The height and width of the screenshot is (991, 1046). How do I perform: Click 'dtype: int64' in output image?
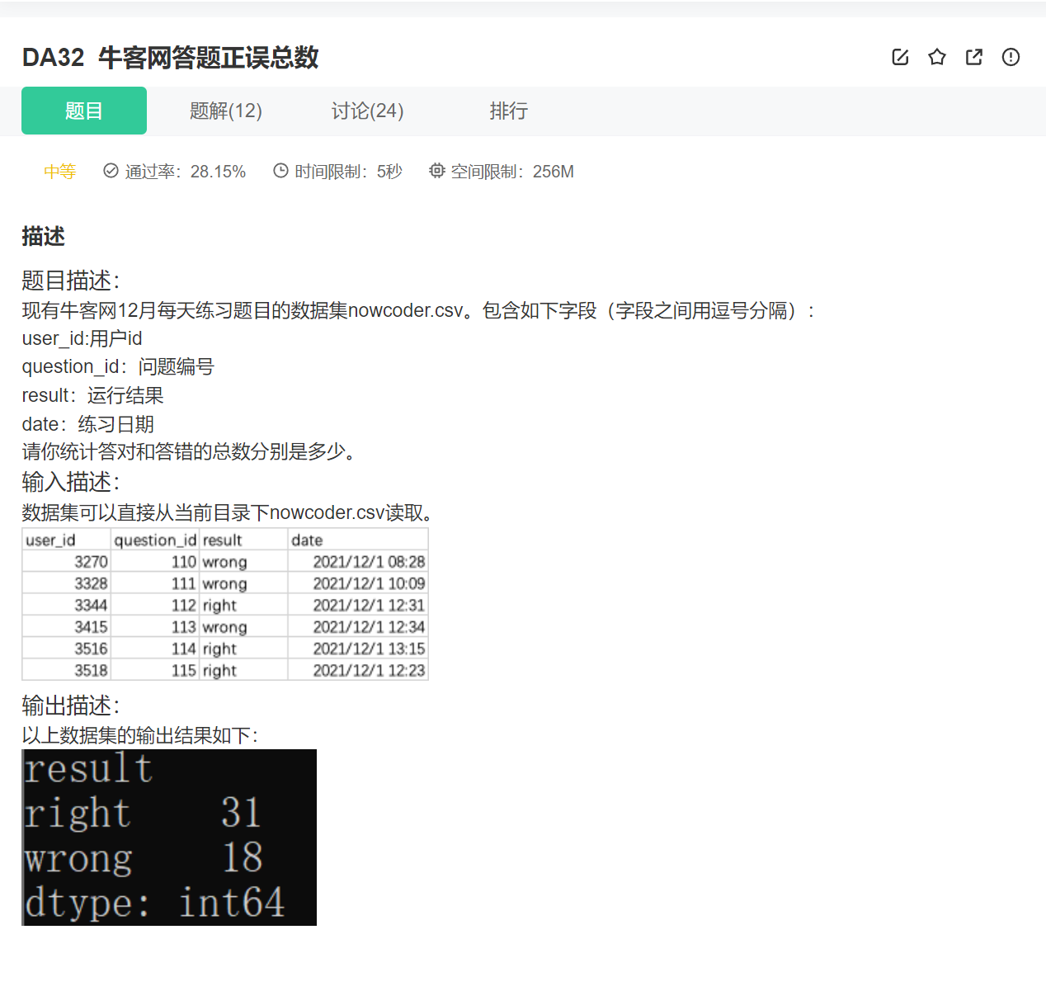tap(154, 903)
